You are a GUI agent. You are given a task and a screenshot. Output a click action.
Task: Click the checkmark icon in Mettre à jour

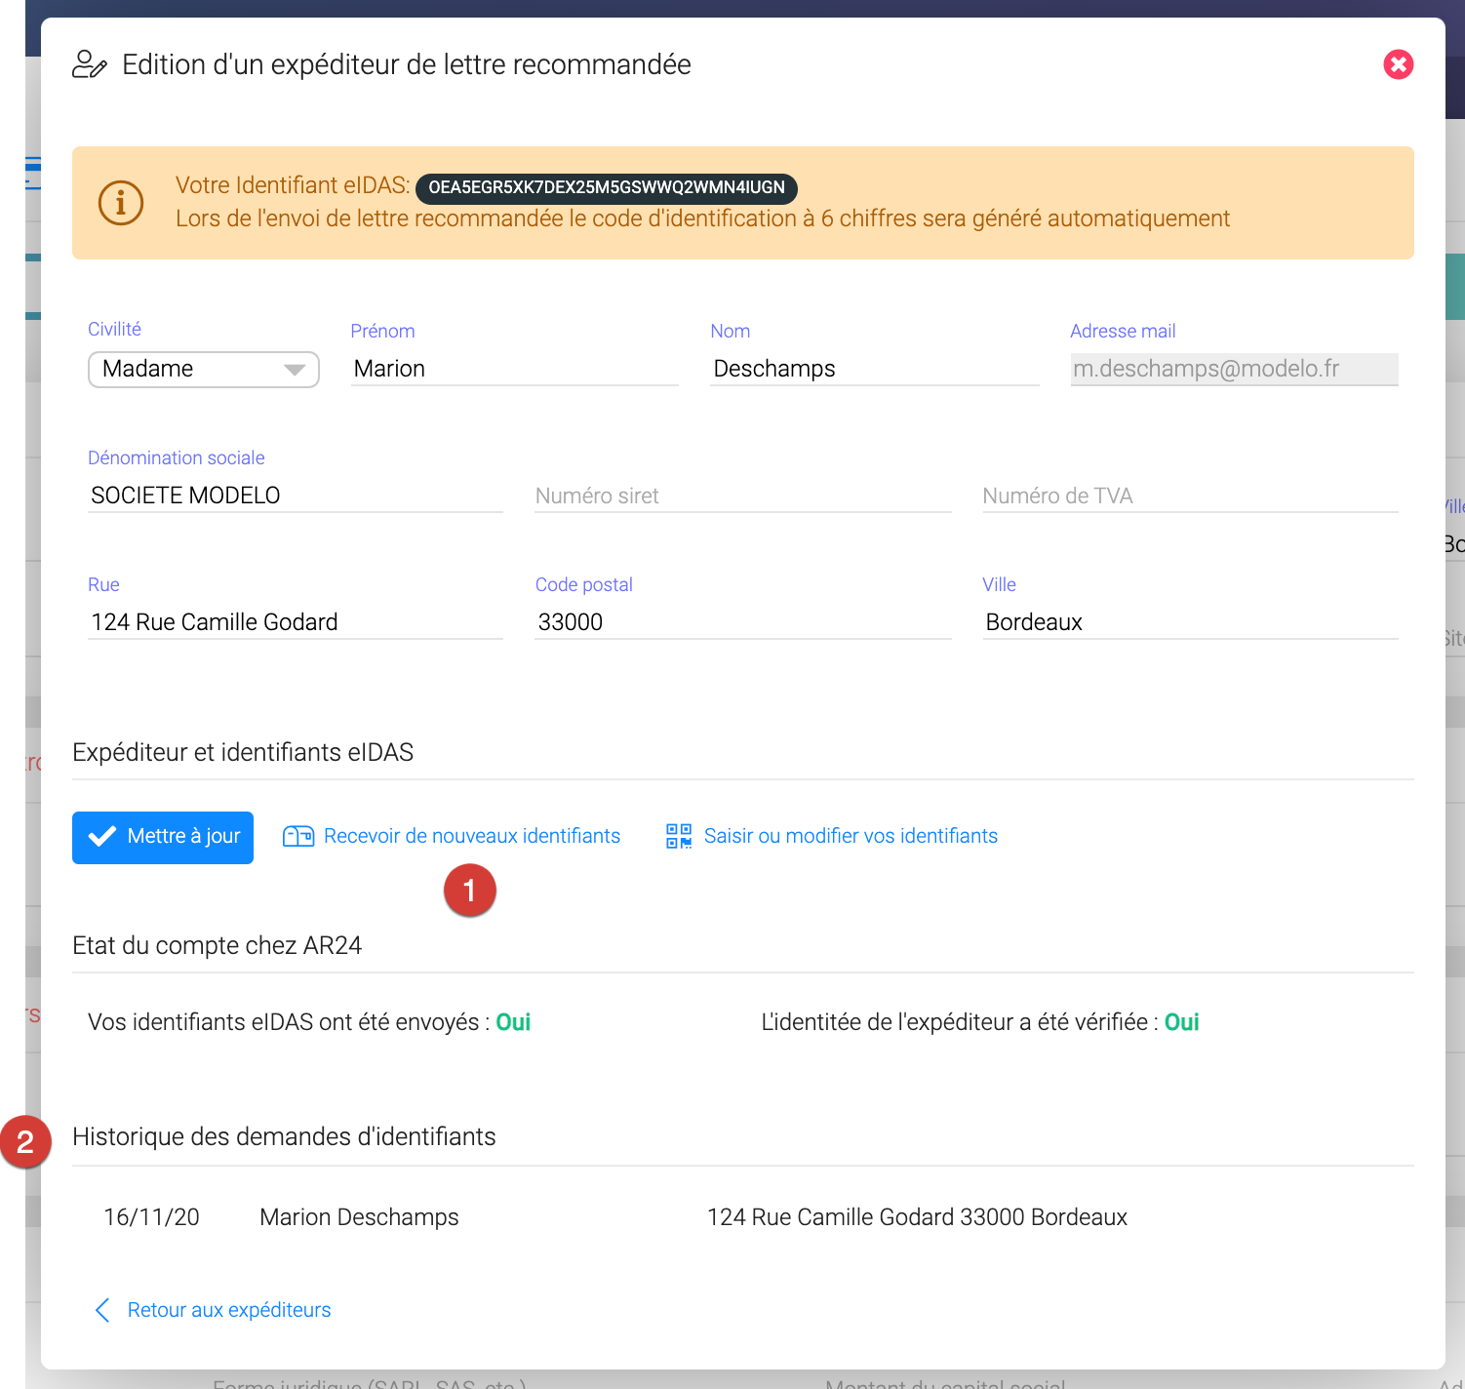(102, 837)
